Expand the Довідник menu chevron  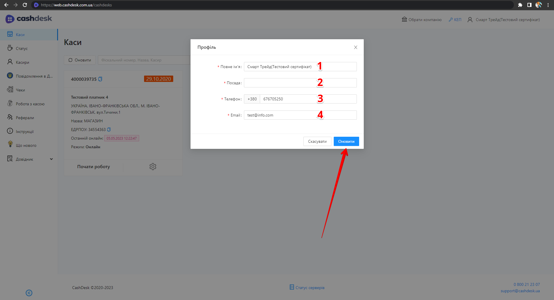coord(51,159)
